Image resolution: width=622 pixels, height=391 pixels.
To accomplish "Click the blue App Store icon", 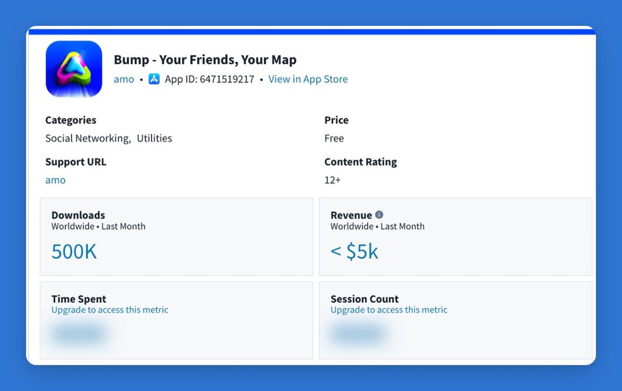I will click(154, 79).
